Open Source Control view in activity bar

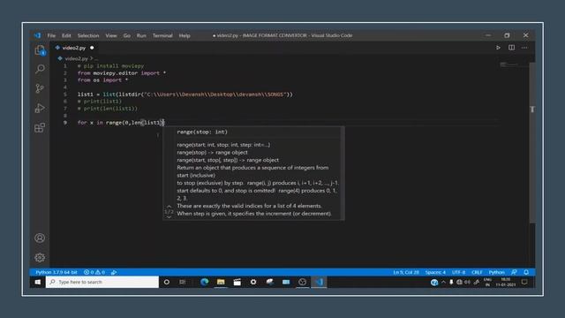pos(40,88)
